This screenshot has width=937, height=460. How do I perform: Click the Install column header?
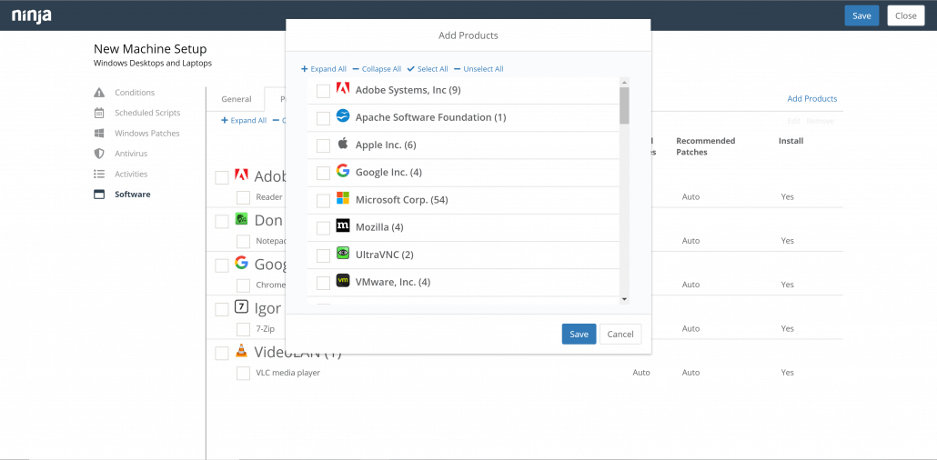(x=791, y=141)
